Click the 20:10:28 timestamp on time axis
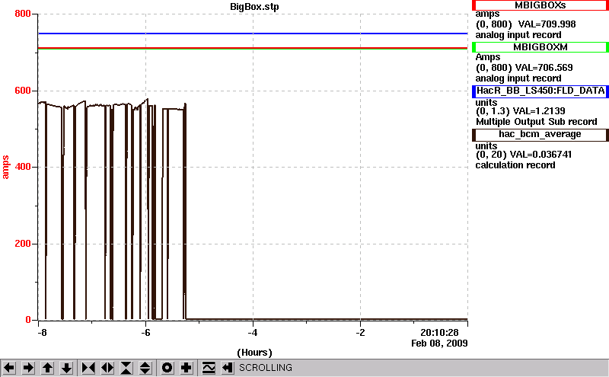This screenshot has height=377, width=609. click(439, 333)
